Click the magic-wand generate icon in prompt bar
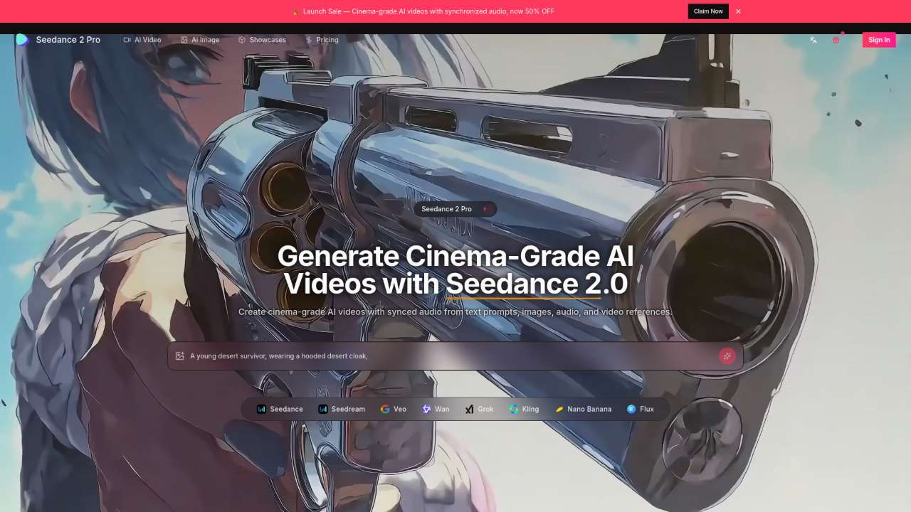 pyautogui.click(x=727, y=356)
